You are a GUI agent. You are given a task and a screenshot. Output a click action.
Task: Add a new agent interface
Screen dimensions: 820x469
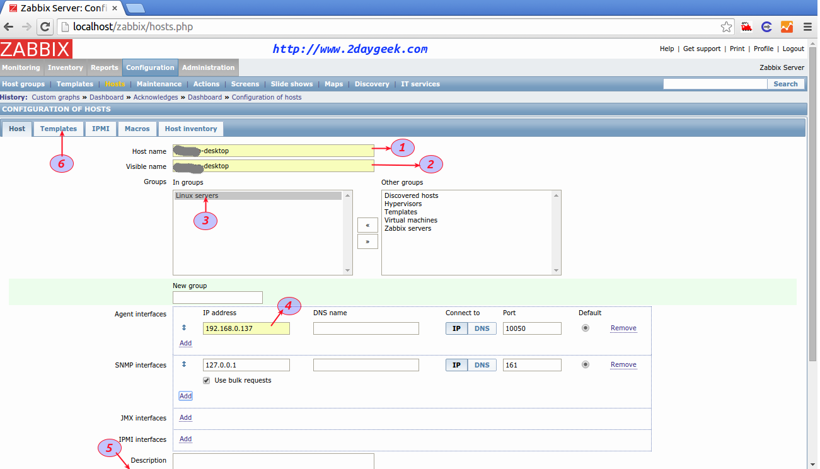click(x=185, y=344)
